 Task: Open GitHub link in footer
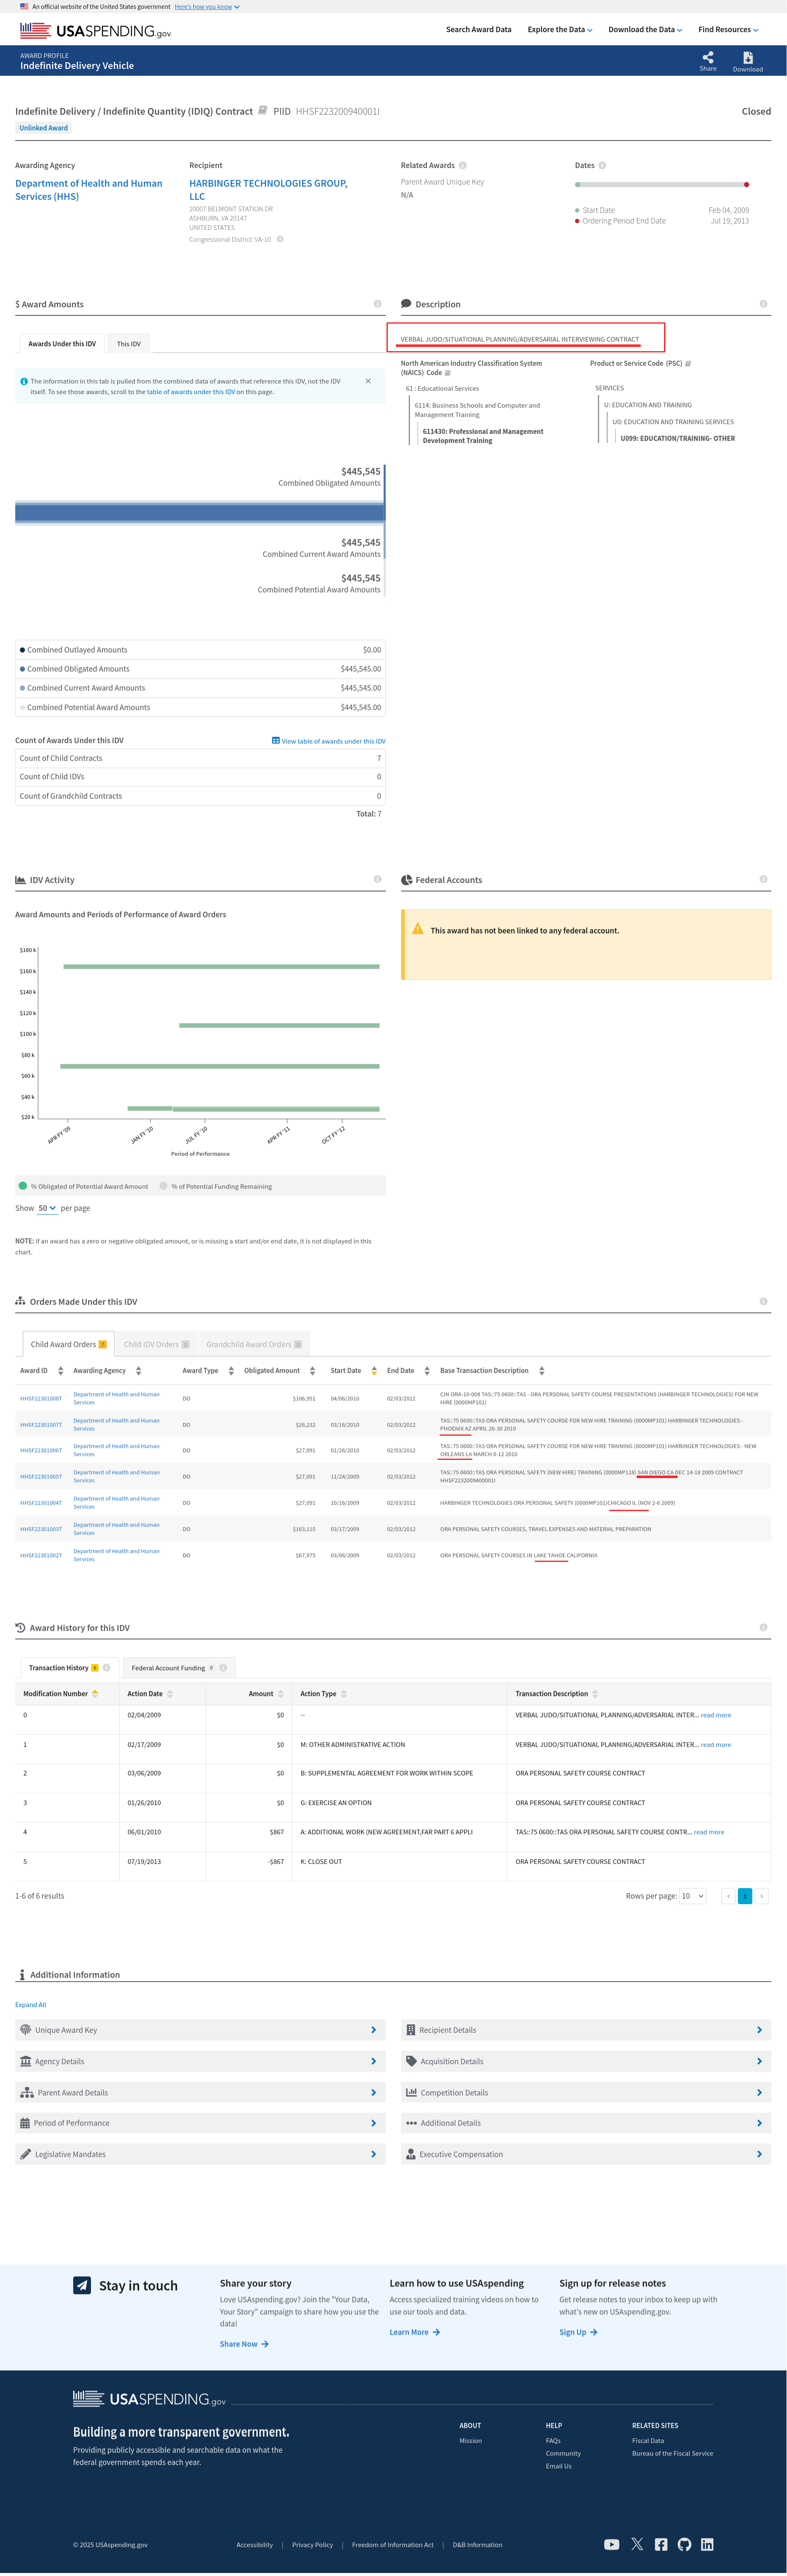tap(684, 2544)
